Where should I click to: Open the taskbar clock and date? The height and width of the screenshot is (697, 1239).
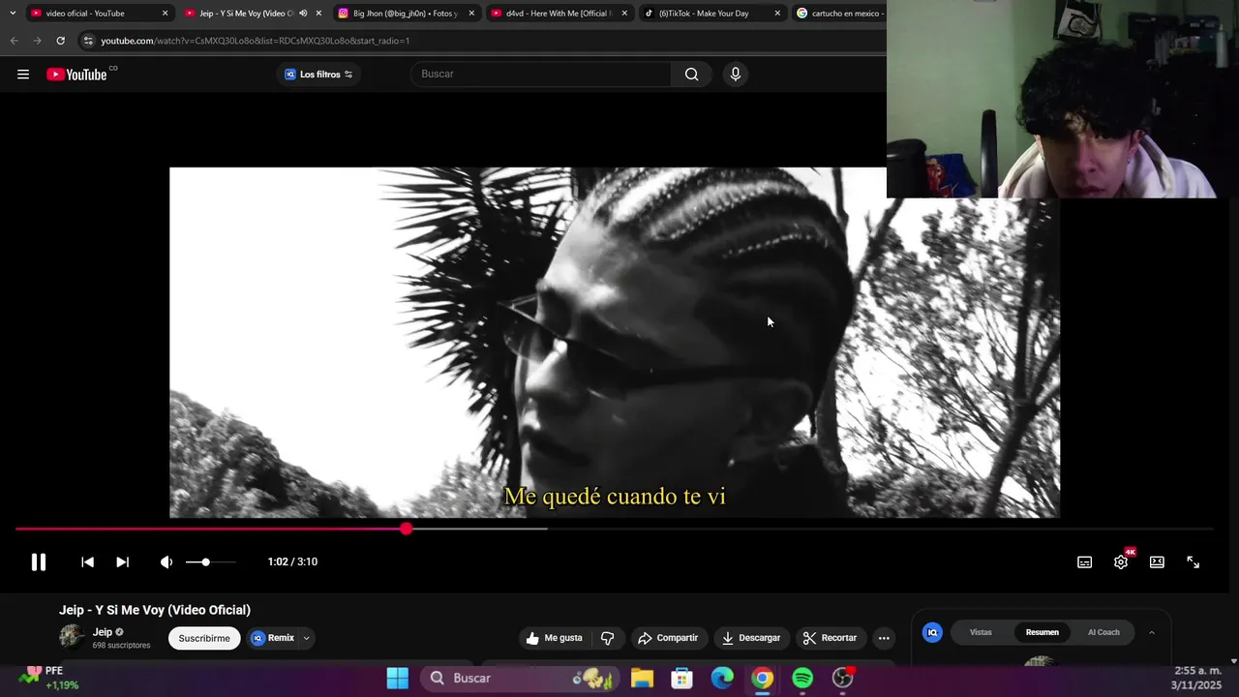click(x=1198, y=678)
